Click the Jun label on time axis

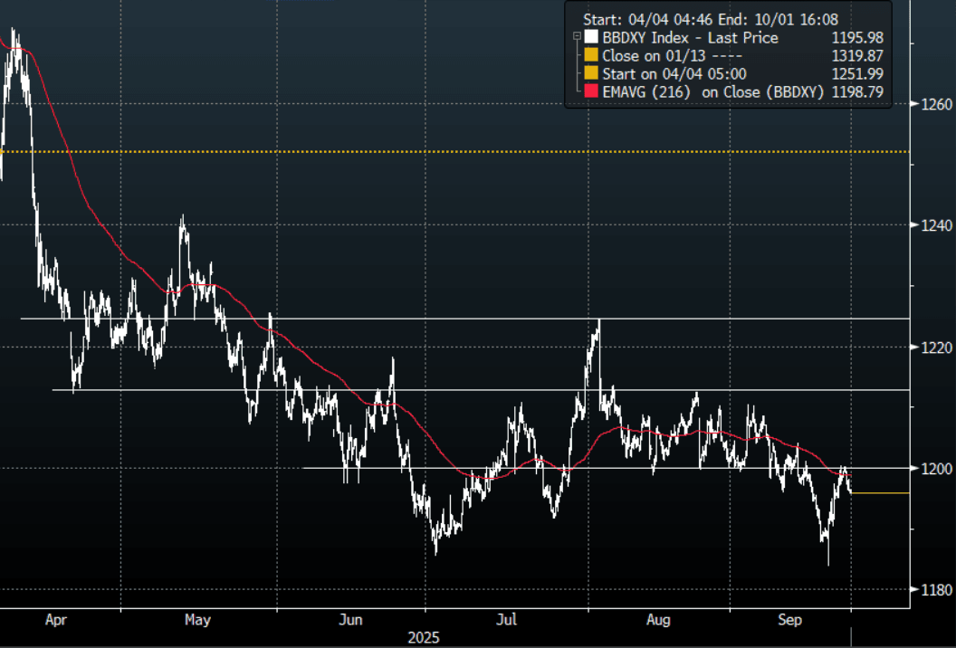[x=350, y=620]
